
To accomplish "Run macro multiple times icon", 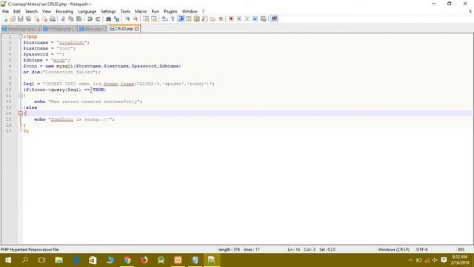I will [x=255, y=19].
